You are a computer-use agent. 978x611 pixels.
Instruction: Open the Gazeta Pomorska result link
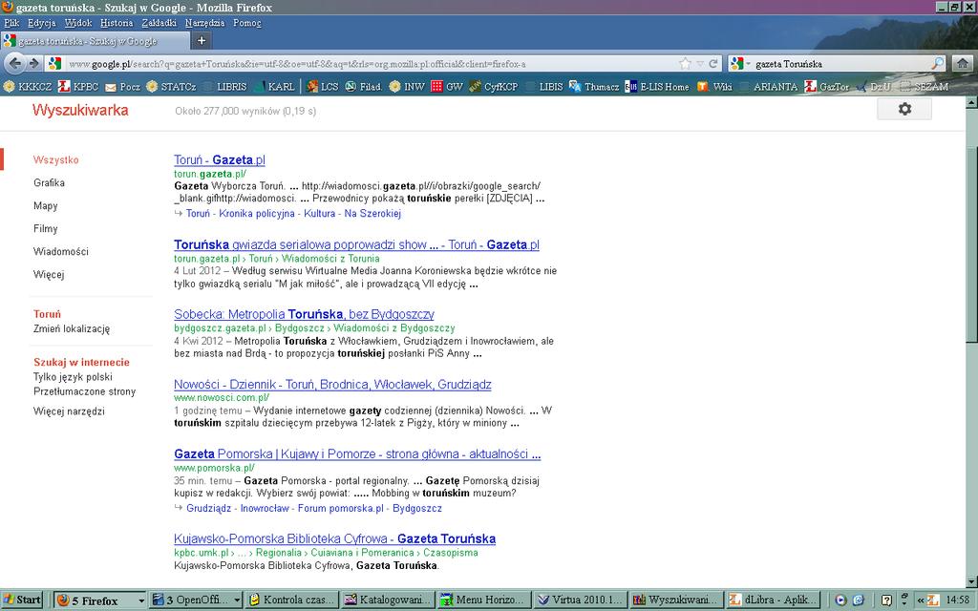click(x=357, y=453)
